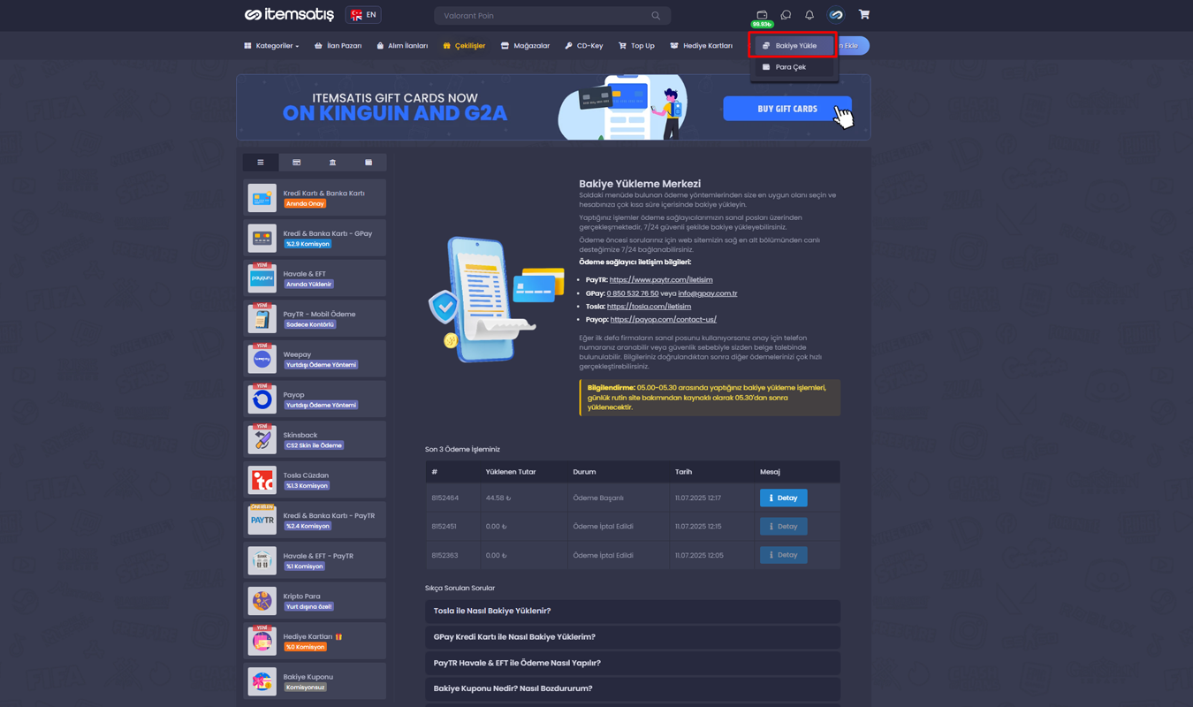
Task: Select Hediye Kartları payment option
Action: point(315,642)
